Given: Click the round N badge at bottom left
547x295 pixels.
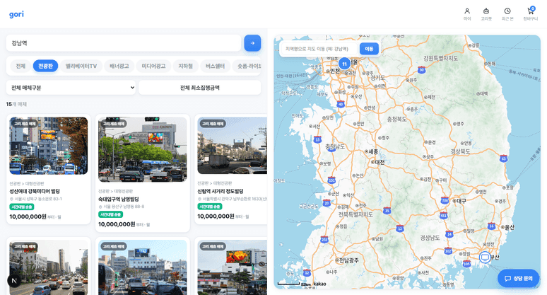Looking at the screenshot, I should [x=14, y=280].
